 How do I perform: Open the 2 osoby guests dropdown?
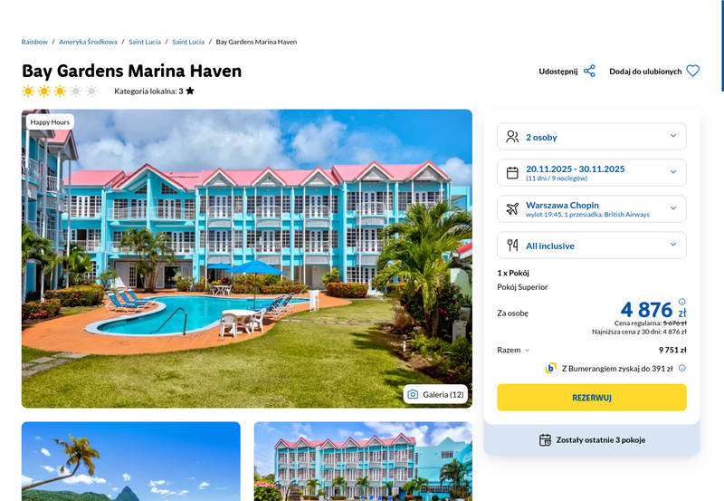592,136
